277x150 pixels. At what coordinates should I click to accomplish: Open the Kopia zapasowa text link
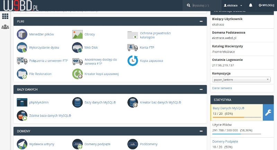[151, 60]
